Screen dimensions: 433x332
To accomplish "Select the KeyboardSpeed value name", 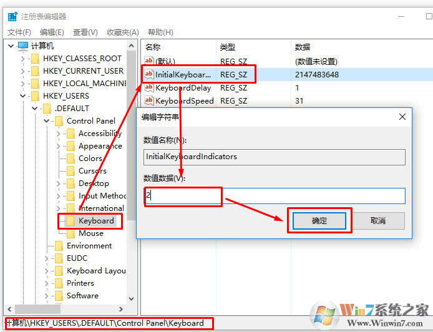I will coord(185,101).
